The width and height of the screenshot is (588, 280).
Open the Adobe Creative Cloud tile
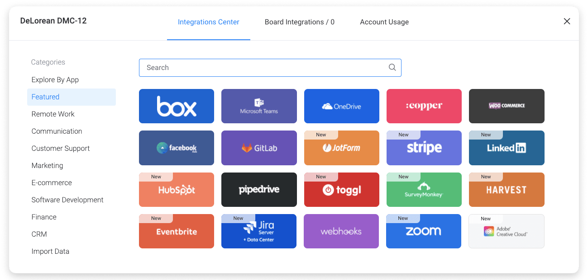click(x=507, y=231)
